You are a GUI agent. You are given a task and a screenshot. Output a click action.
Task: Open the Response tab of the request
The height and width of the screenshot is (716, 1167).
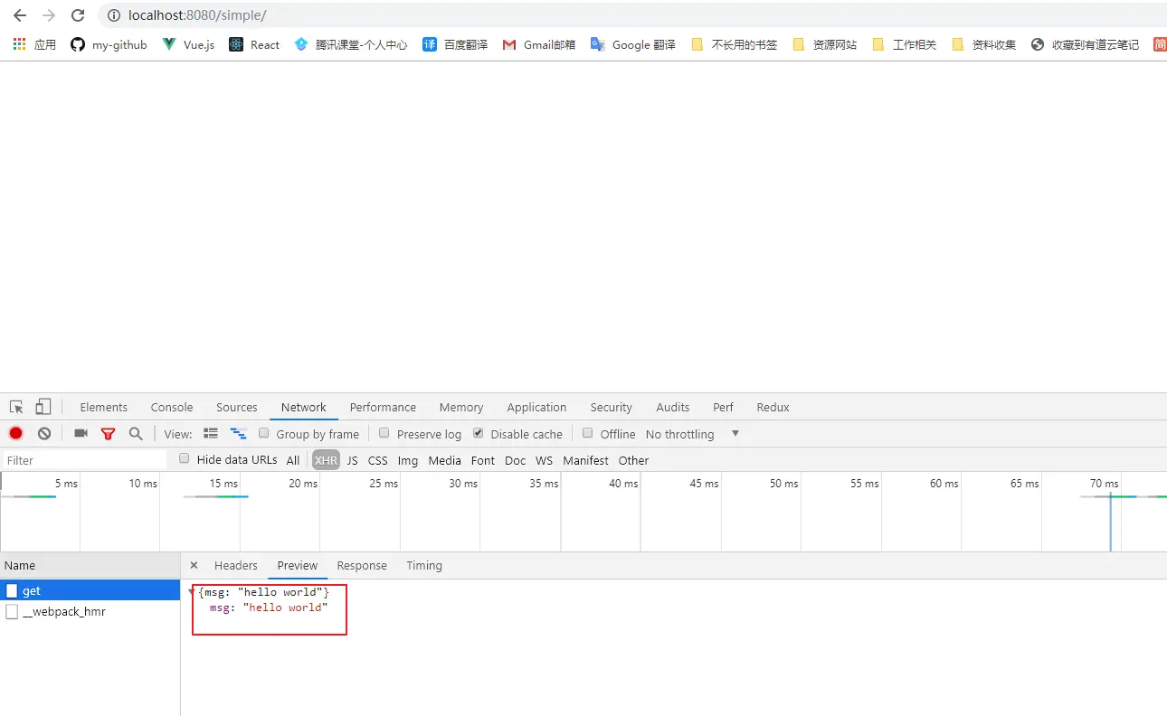tap(362, 565)
